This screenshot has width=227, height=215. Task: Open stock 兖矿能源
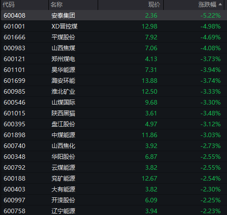point(63,178)
